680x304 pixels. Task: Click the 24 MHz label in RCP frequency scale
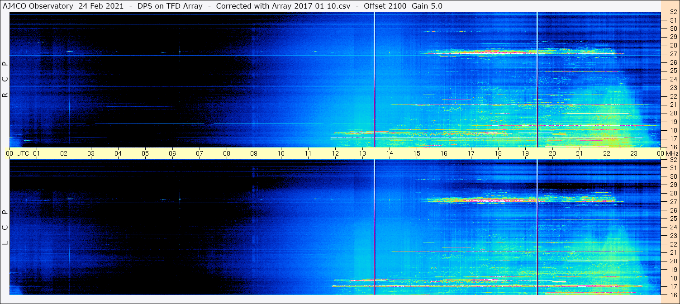pyautogui.click(x=673, y=79)
